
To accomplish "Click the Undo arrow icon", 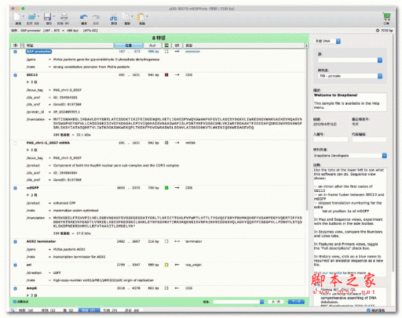I will click(84, 17).
